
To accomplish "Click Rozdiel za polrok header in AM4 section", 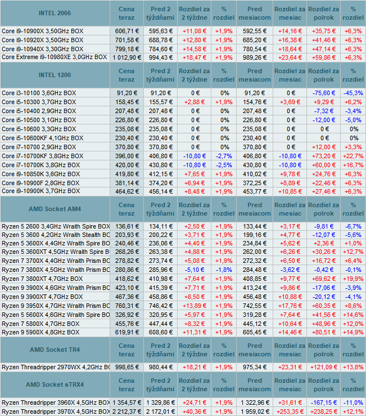I will click(x=324, y=209).
